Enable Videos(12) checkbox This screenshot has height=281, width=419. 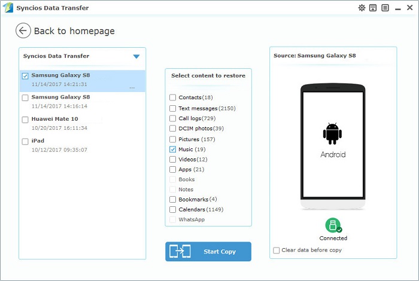point(172,159)
